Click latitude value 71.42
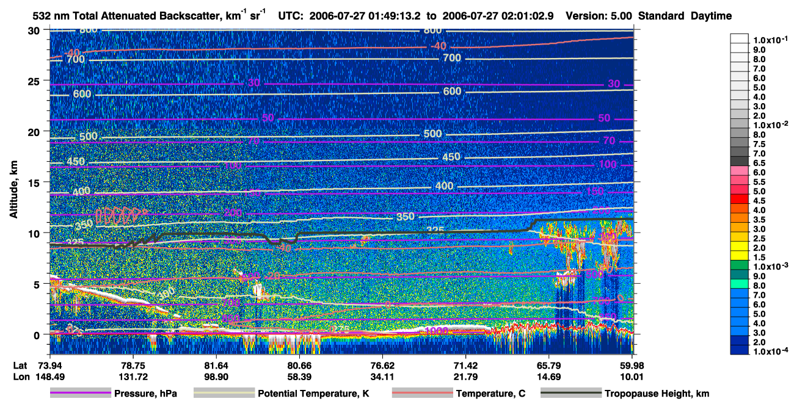Screen dimensions: 794x407 pos(465,366)
